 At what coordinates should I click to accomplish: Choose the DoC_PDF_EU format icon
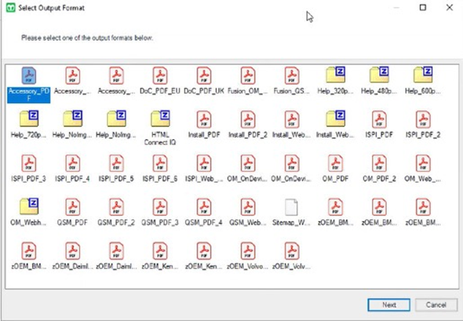(160, 81)
